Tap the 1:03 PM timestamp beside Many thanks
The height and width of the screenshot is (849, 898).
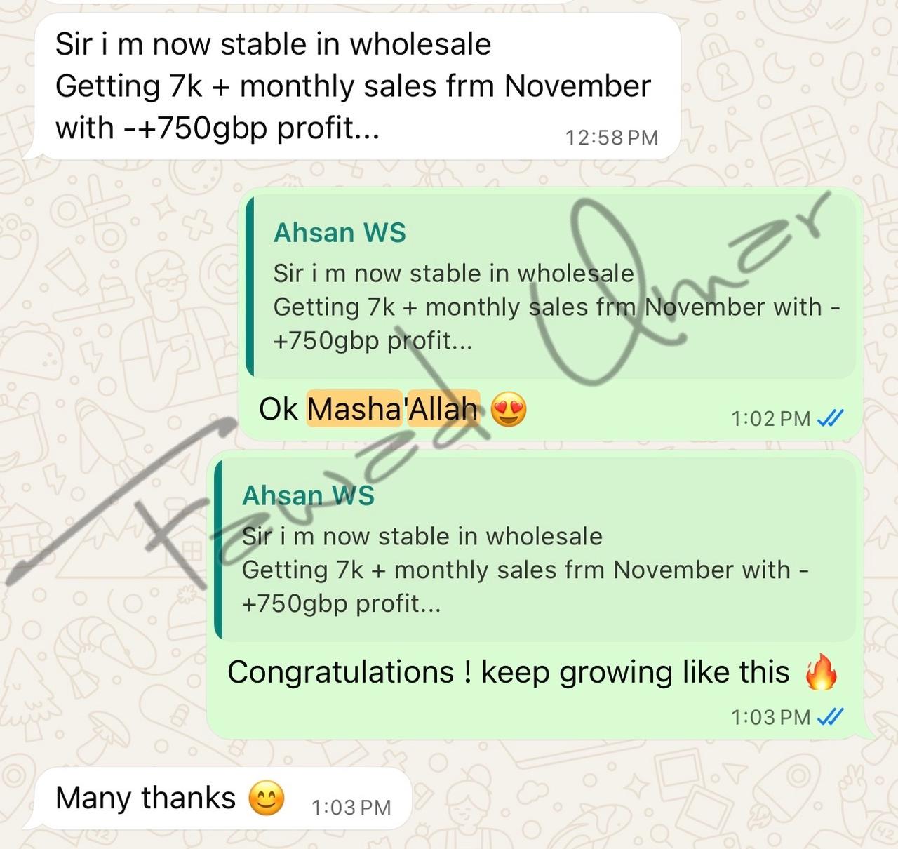click(x=351, y=808)
